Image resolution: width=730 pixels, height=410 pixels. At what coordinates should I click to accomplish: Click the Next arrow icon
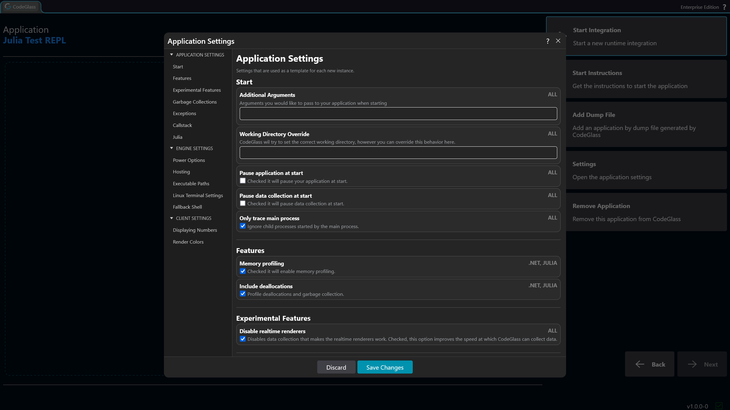[692, 364]
